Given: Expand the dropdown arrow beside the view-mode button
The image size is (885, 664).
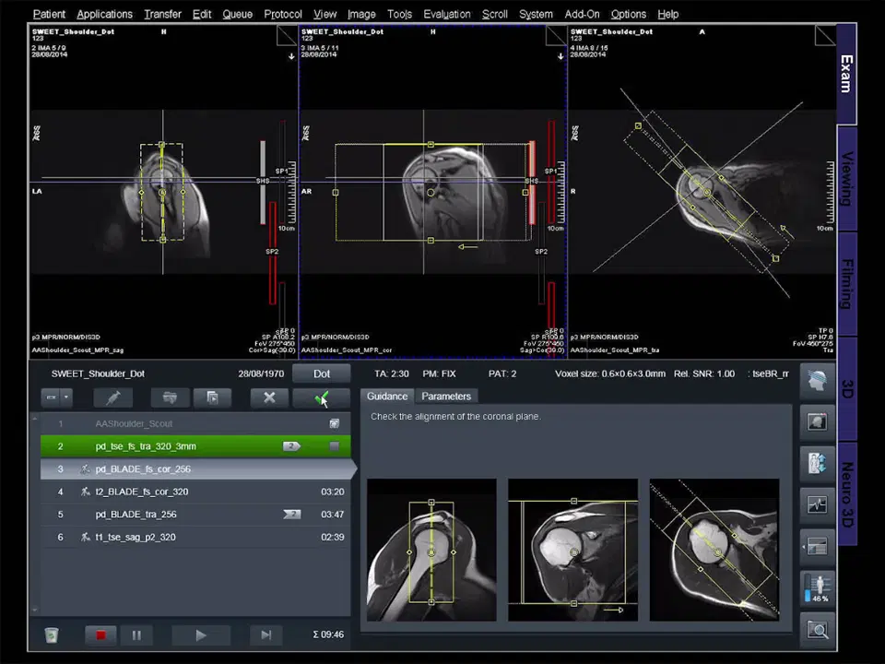Looking at the screenshot, I should point(65,397).
